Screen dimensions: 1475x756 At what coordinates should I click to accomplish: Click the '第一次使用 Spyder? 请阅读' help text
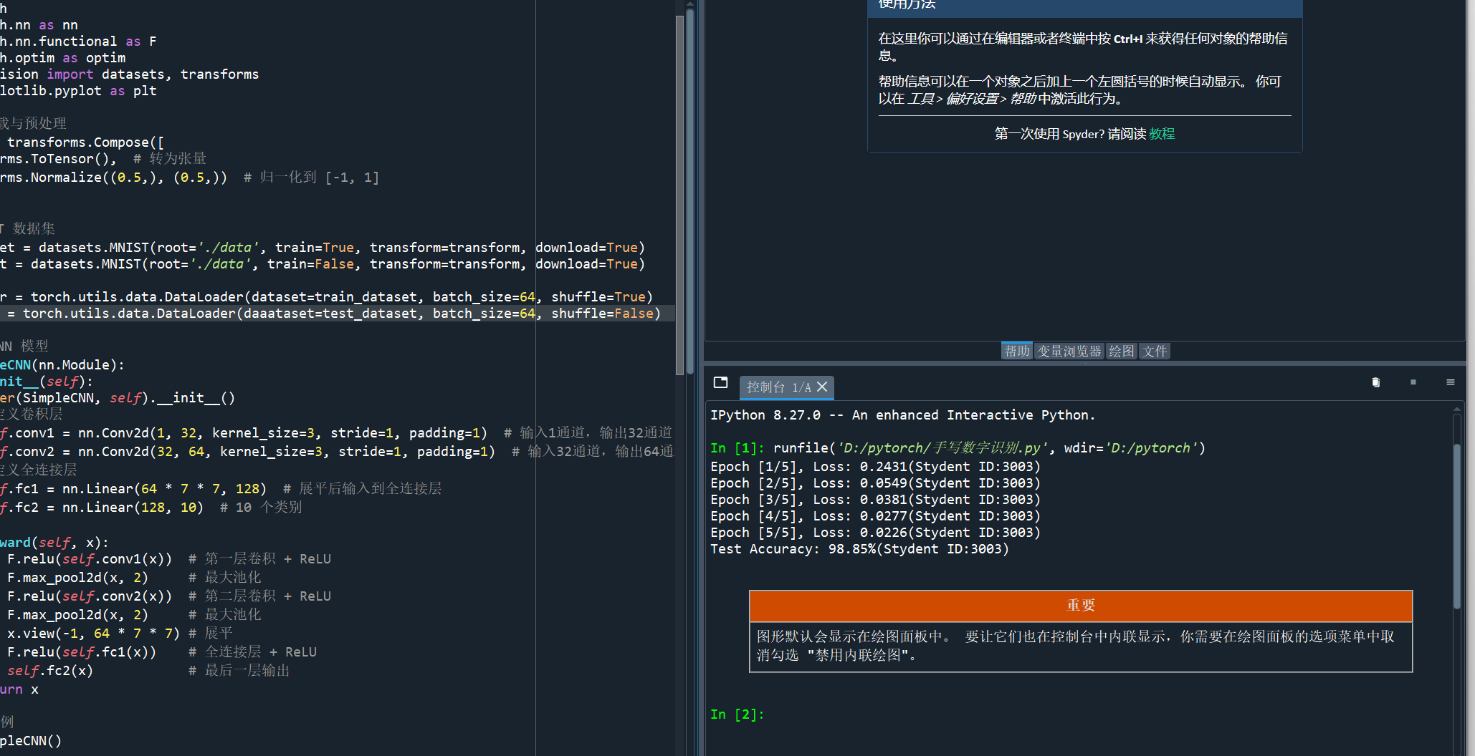[x=1070, y=134]
